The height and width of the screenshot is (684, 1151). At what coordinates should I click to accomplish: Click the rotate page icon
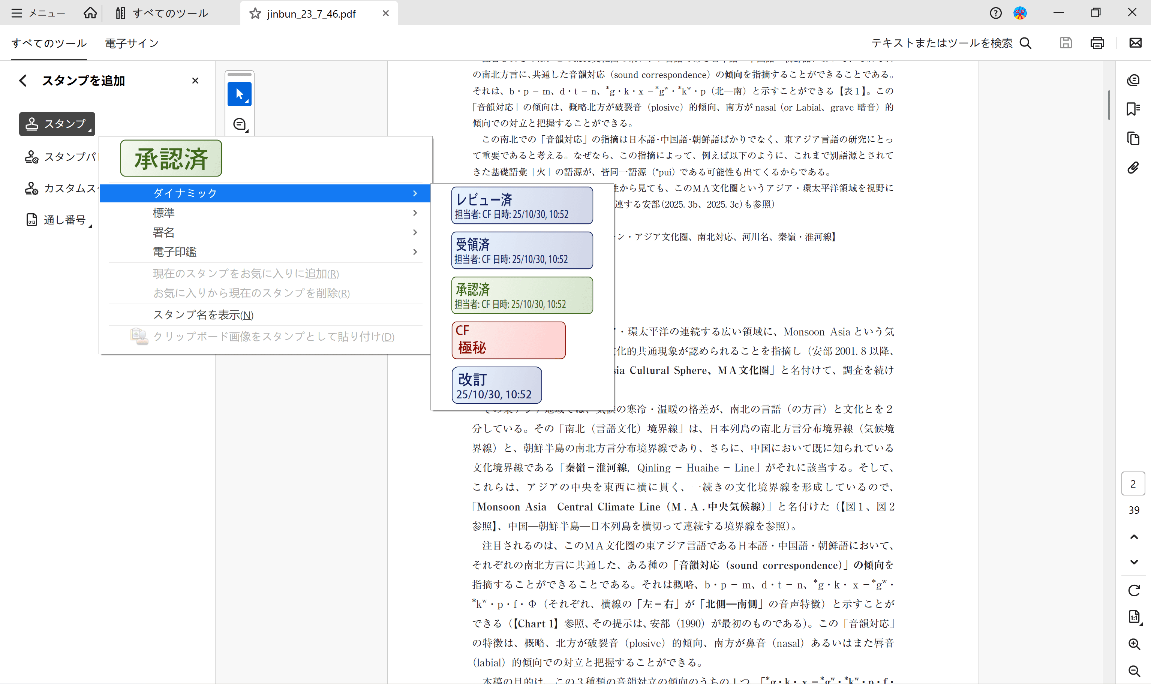(x=1135, y=590)
